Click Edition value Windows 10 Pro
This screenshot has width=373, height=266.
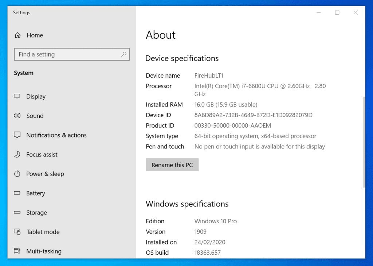(x=216, y=221)
